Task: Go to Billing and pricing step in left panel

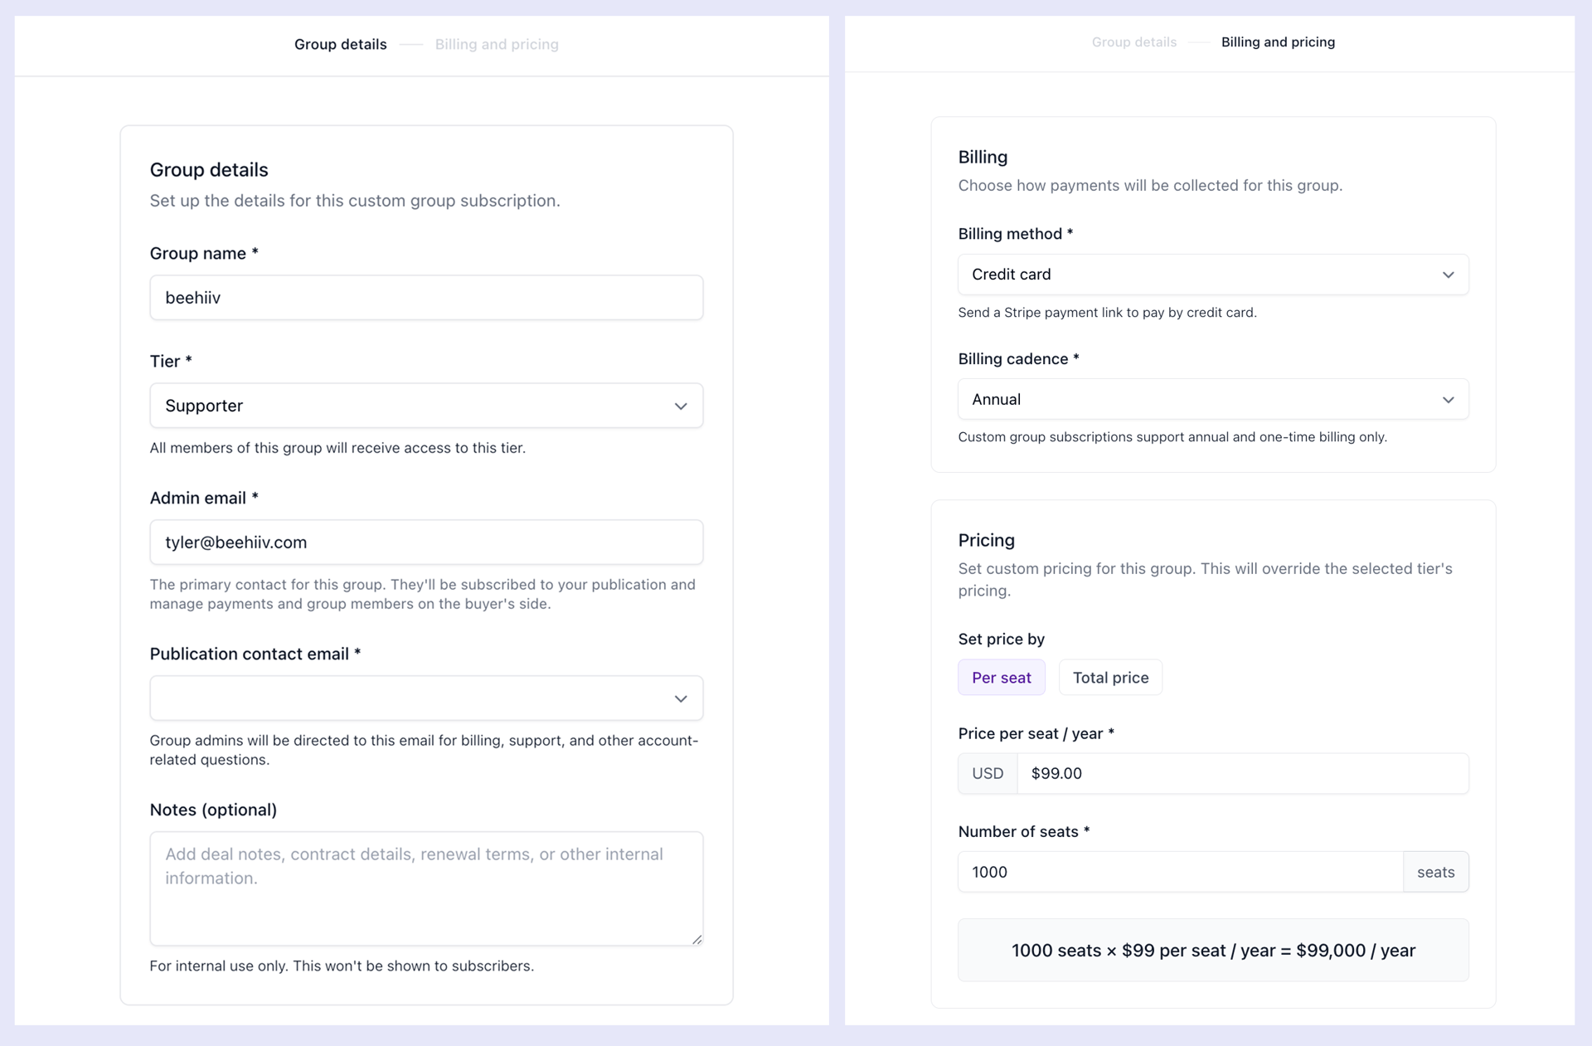Action: click(x=497, y=44)
